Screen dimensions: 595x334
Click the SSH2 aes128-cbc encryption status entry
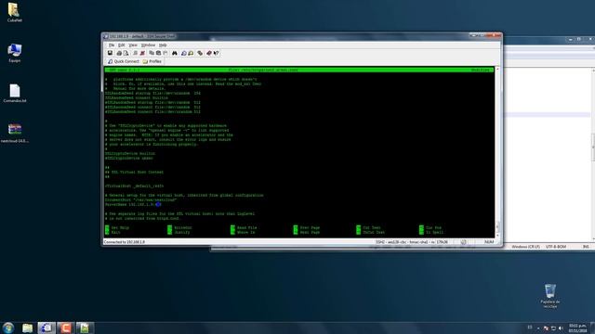[x=412, y=241]
